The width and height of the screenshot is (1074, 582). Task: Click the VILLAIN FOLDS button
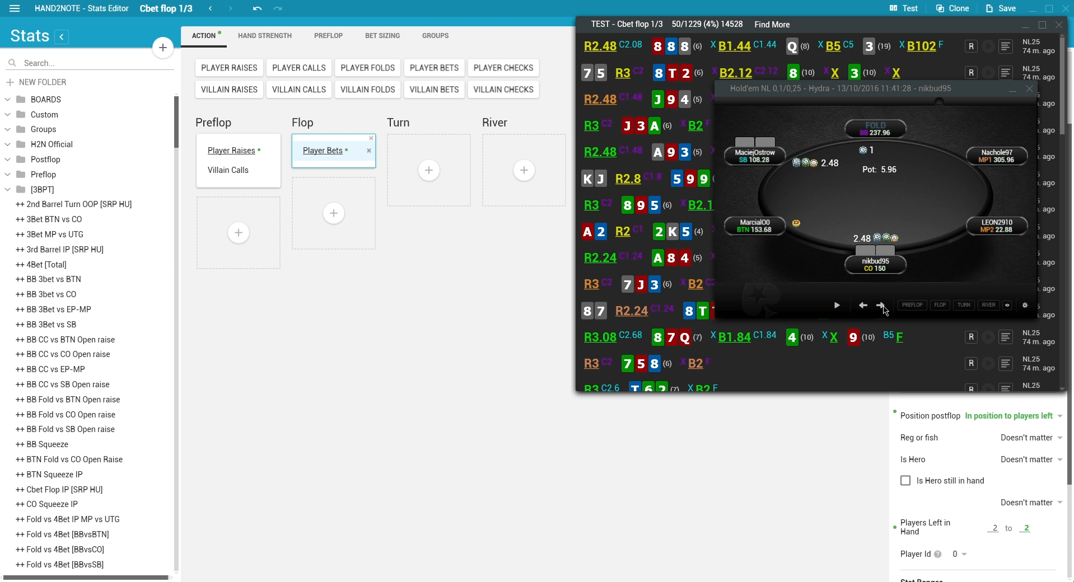point(367,90)
